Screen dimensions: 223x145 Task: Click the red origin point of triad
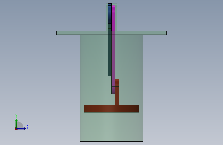coord(16,129)
